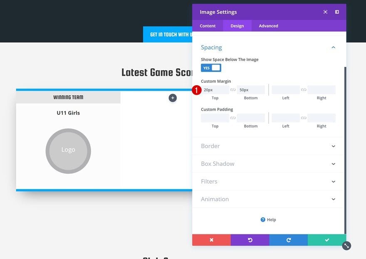This screenshot has width=366, height=259.
Task: Click the purple undo arrow button
Action: (x=250, y=240)
